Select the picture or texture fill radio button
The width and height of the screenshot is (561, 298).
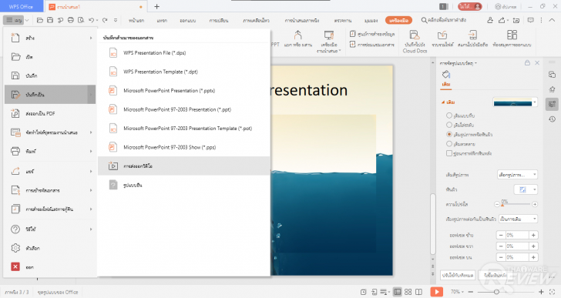tap(449, 134)
